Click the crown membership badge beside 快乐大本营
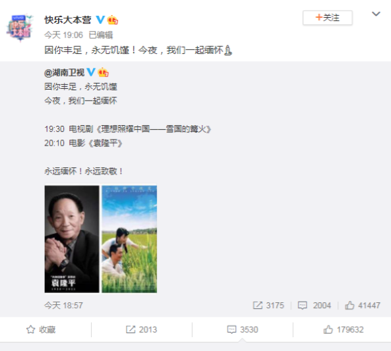Viewport: 391px width, 351px height. (113, 20)
